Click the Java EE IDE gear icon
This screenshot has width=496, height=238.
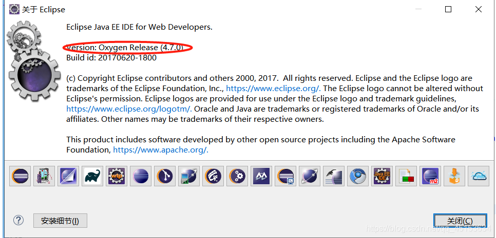382,176
